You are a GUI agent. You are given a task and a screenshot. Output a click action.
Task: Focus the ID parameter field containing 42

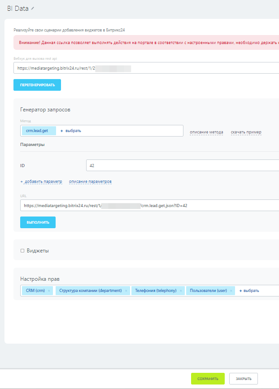(179, 165)
